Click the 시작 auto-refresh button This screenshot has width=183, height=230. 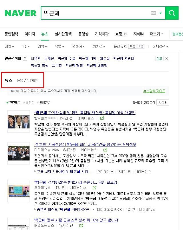point(163,102)
